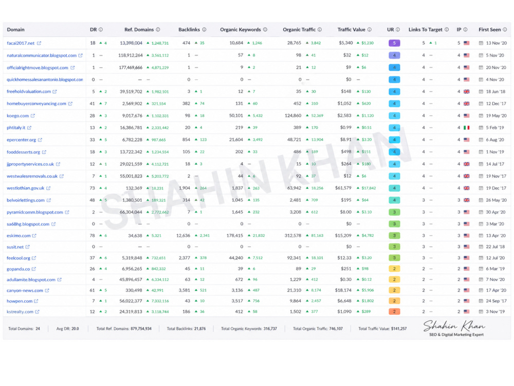Click info icon next to Organic Traffic header
Screen dimensions: 514x386
(x=320, y=29)
